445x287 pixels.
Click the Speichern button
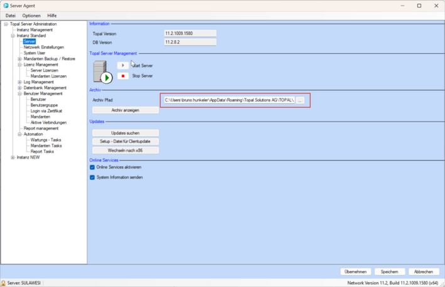(389, 272)
